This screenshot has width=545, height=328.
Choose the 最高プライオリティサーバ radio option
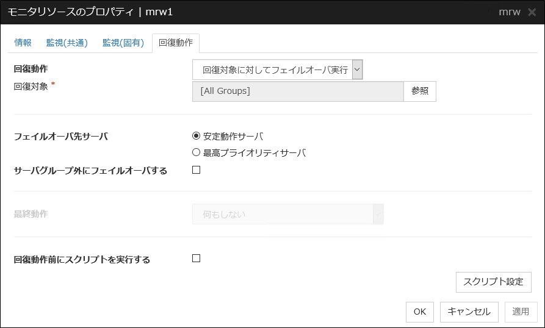197,152
